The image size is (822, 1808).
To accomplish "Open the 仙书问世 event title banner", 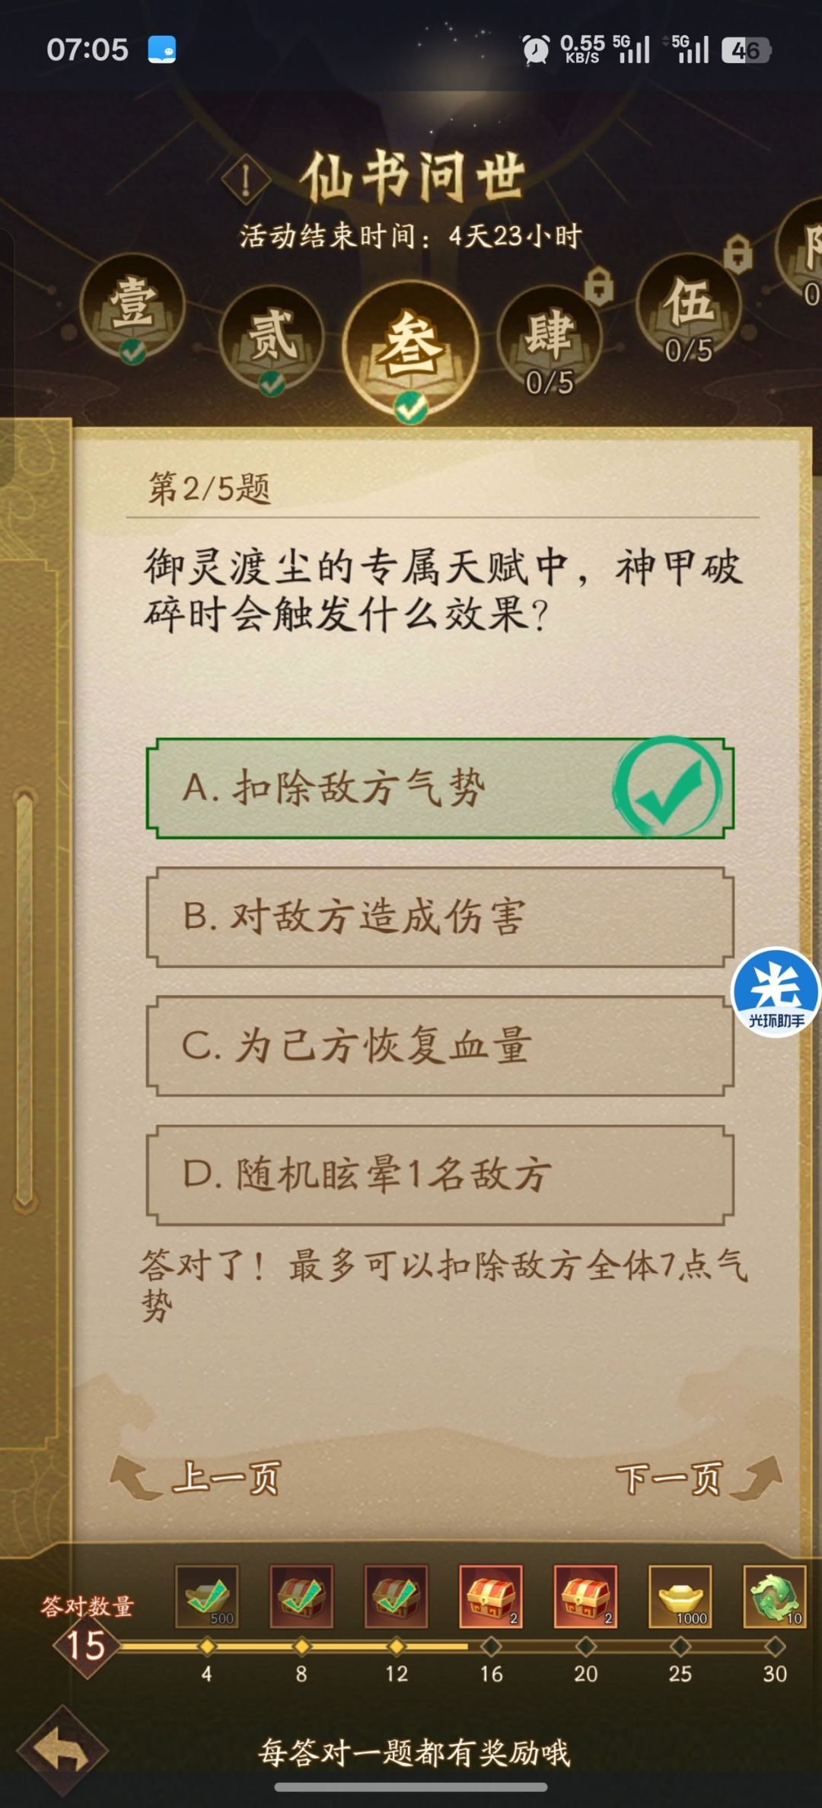I will tap(416, 174).
